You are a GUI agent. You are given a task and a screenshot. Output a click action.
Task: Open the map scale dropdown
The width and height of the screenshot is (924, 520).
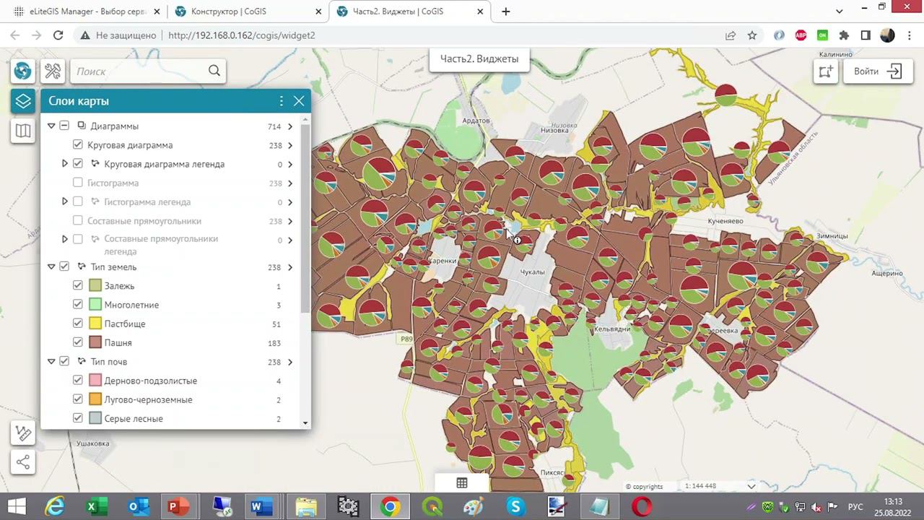tap(751, 486)
